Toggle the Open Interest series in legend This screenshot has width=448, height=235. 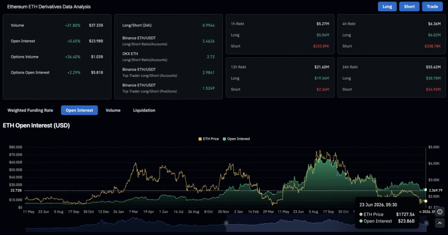236,139
